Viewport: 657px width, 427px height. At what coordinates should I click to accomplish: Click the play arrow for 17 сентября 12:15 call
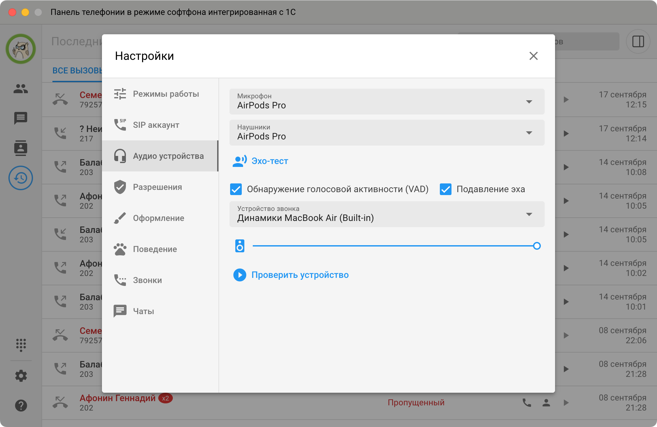[x=566, y=99]
